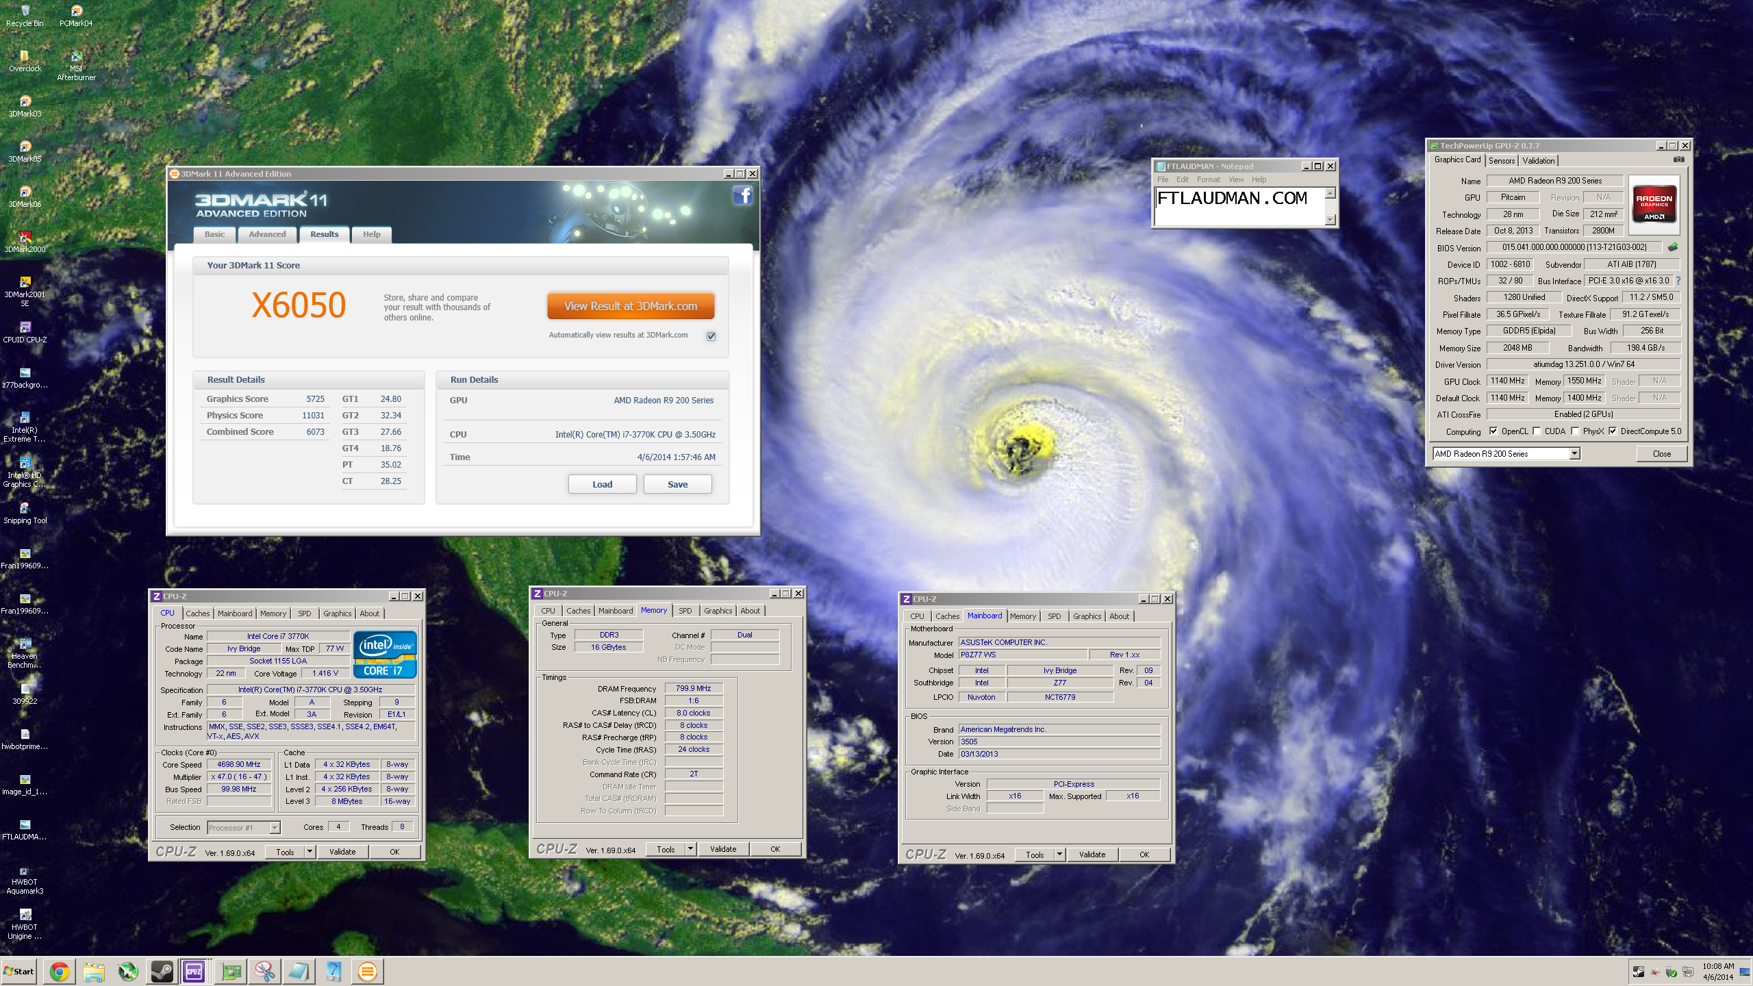Toggle the CUDA checkbox in GPU-Z
Viewport: 1753px width, 986px height.
(x=1537, y=431)
